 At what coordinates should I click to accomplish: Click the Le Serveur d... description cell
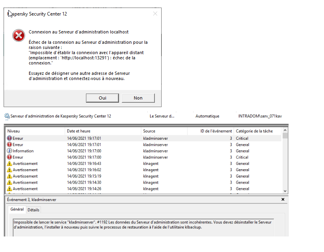click(162, 116)
